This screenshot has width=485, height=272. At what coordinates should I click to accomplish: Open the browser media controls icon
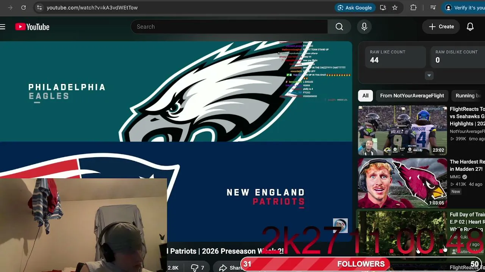[433, 8]
